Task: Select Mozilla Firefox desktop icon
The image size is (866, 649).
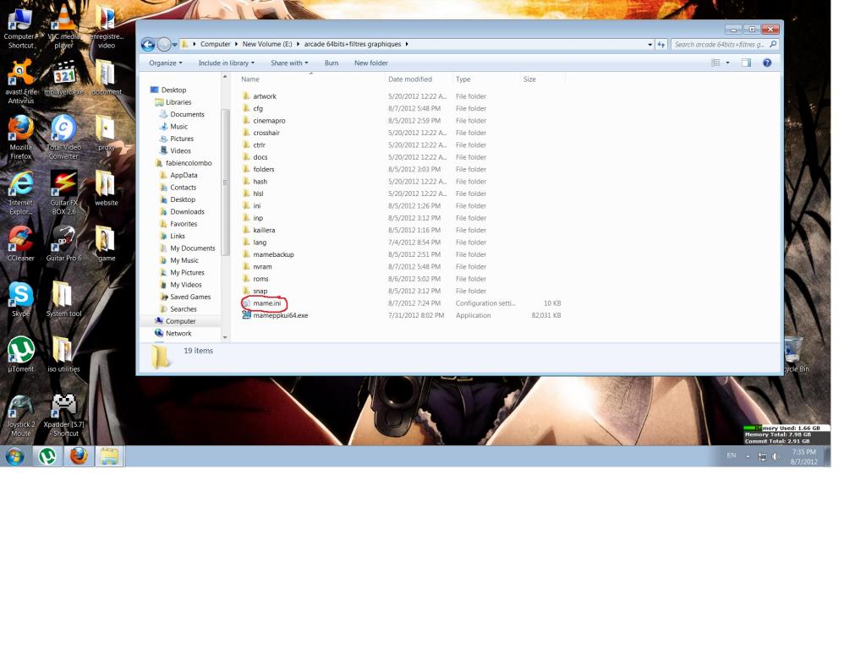Action: pyautogui.click(x=20, y=137)
